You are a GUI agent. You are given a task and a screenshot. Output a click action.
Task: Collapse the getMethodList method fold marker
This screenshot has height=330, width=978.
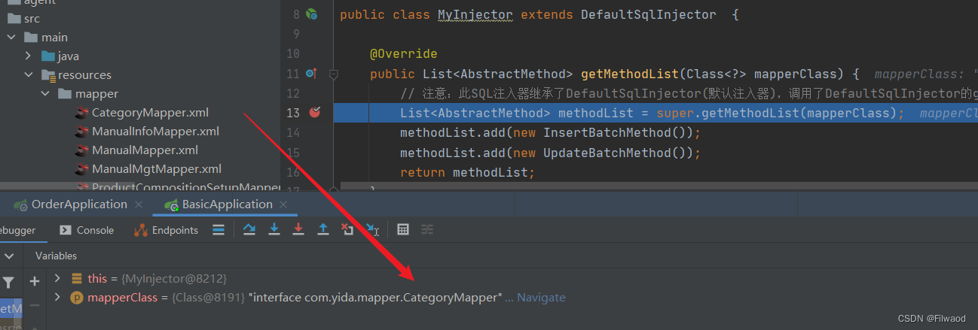334,74
